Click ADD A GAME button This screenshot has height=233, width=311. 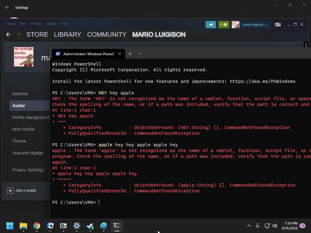[x=22, y=191]
